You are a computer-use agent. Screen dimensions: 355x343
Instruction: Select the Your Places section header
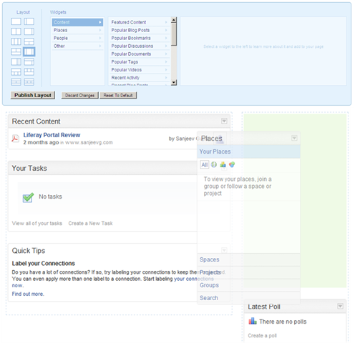(248, 151)
